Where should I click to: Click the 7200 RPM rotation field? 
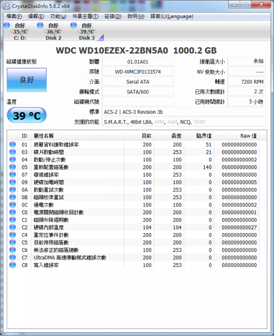pos(247,82)
